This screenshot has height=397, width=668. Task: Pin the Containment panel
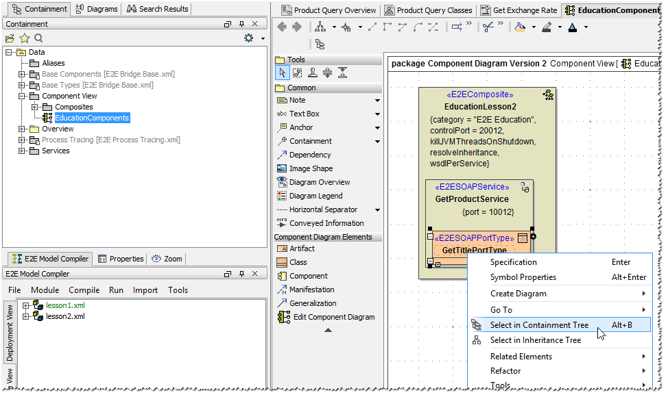click(x=241, y=24)
